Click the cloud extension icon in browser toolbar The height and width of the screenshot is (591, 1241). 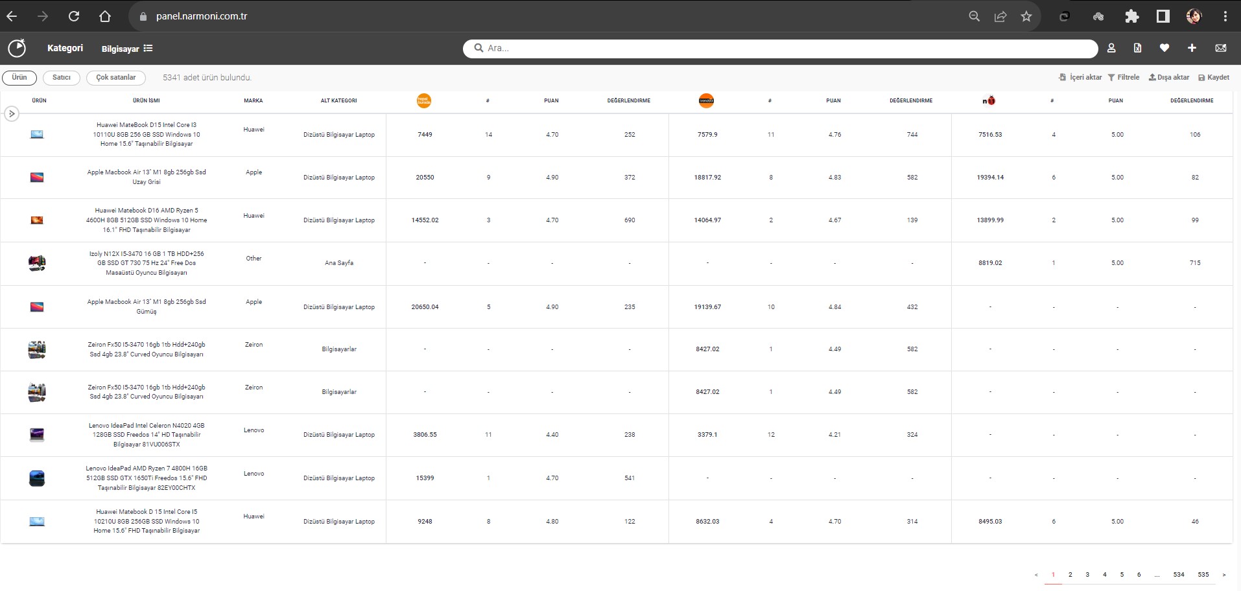click(x=1098, y=16)
